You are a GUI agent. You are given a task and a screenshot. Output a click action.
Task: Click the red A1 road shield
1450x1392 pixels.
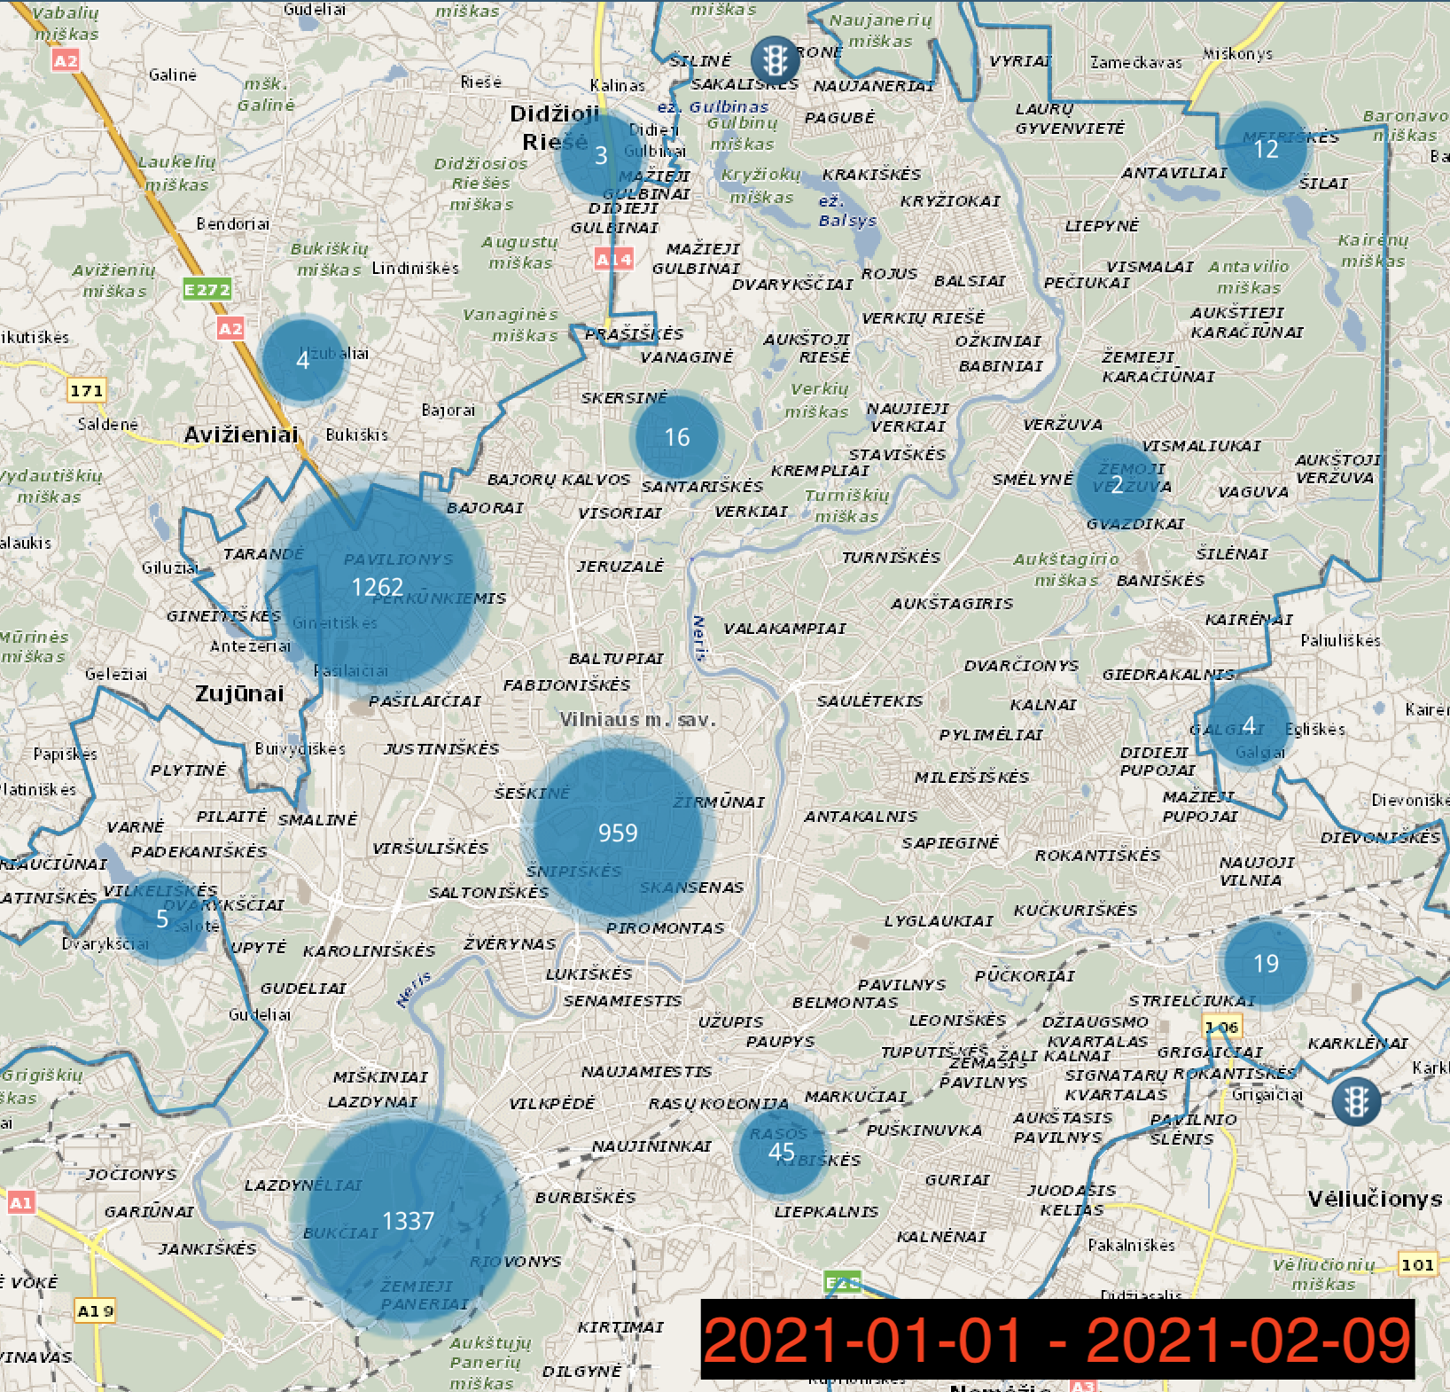(x=20, y=1202)
